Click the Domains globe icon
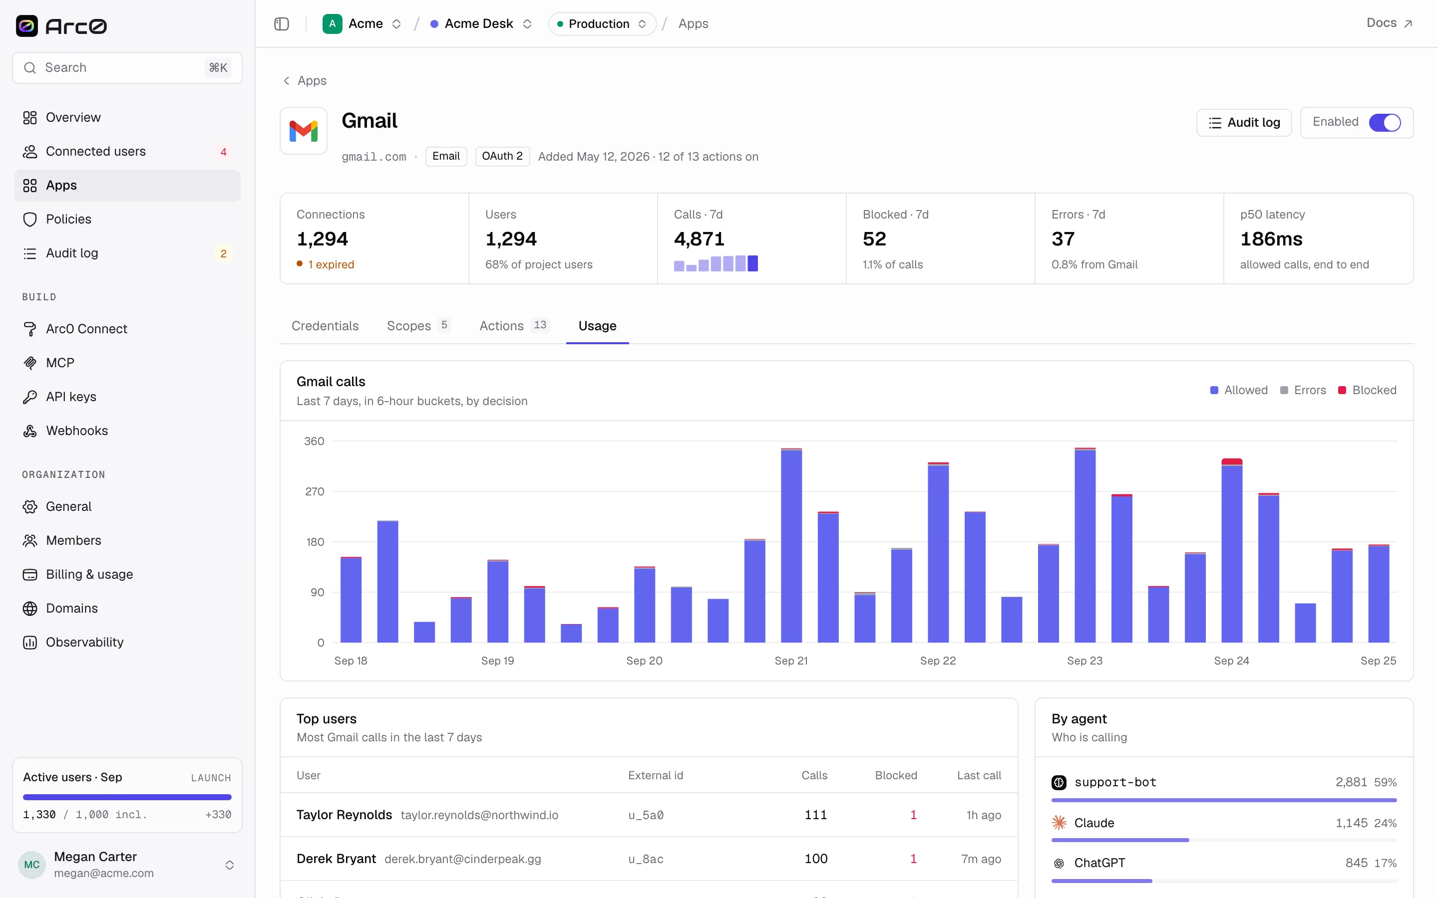The width and height of the screenshot is (1438, 898). pyautogui.click(x=30, y=608)
